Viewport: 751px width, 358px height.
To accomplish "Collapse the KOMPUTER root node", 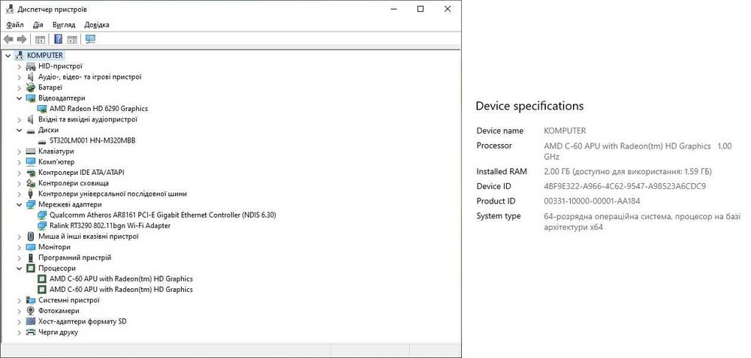I will pyautogui.click(x=8, y=56).
